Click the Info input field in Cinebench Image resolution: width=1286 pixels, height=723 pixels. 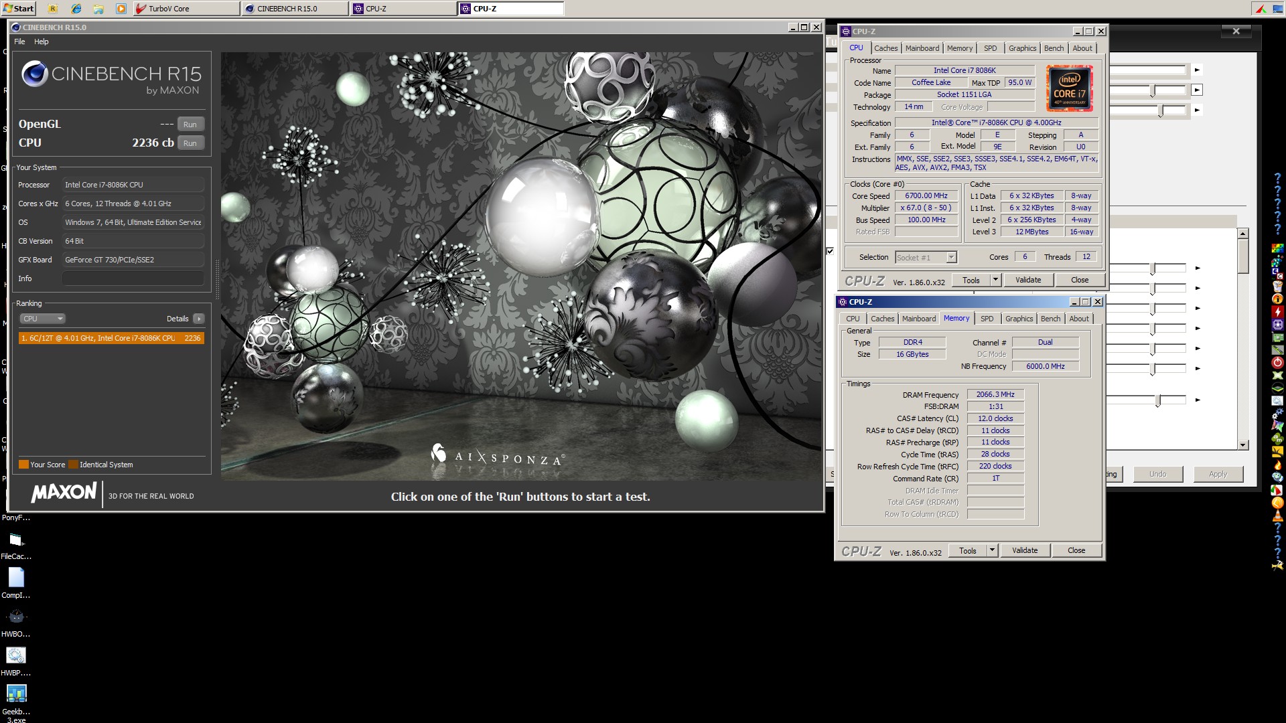click(x=133, y=278)
